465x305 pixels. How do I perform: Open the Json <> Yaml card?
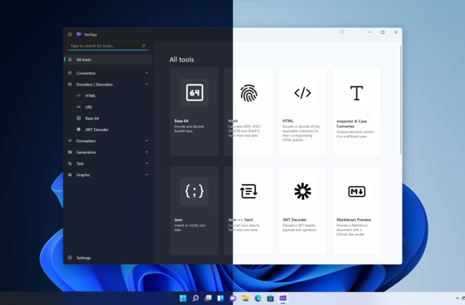click(x=248, y=211)
